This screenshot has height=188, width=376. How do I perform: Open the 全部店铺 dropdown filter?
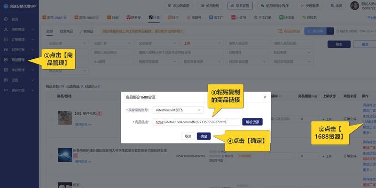tap(67, 43)
